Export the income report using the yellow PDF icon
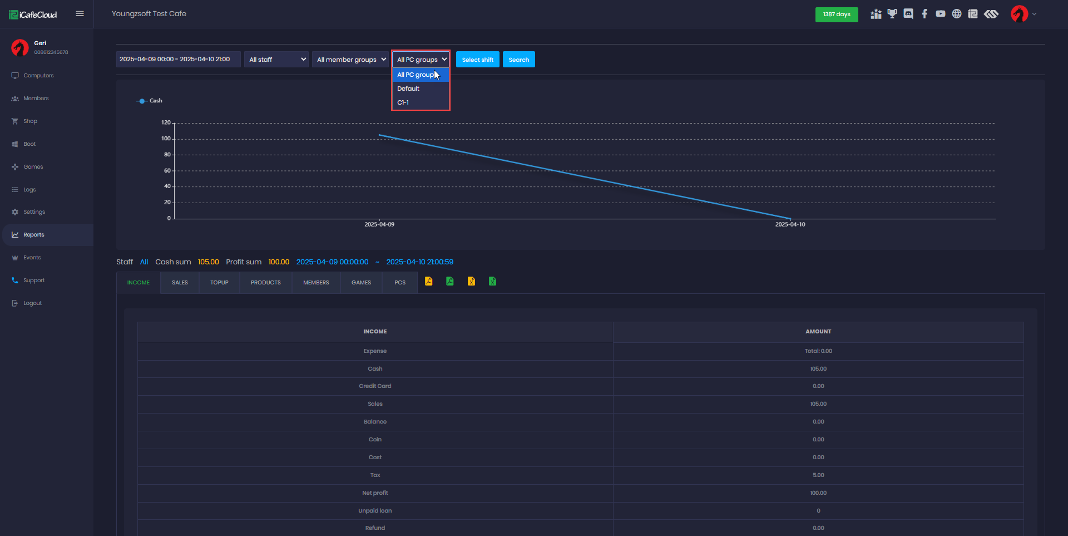 click(428, 282)
